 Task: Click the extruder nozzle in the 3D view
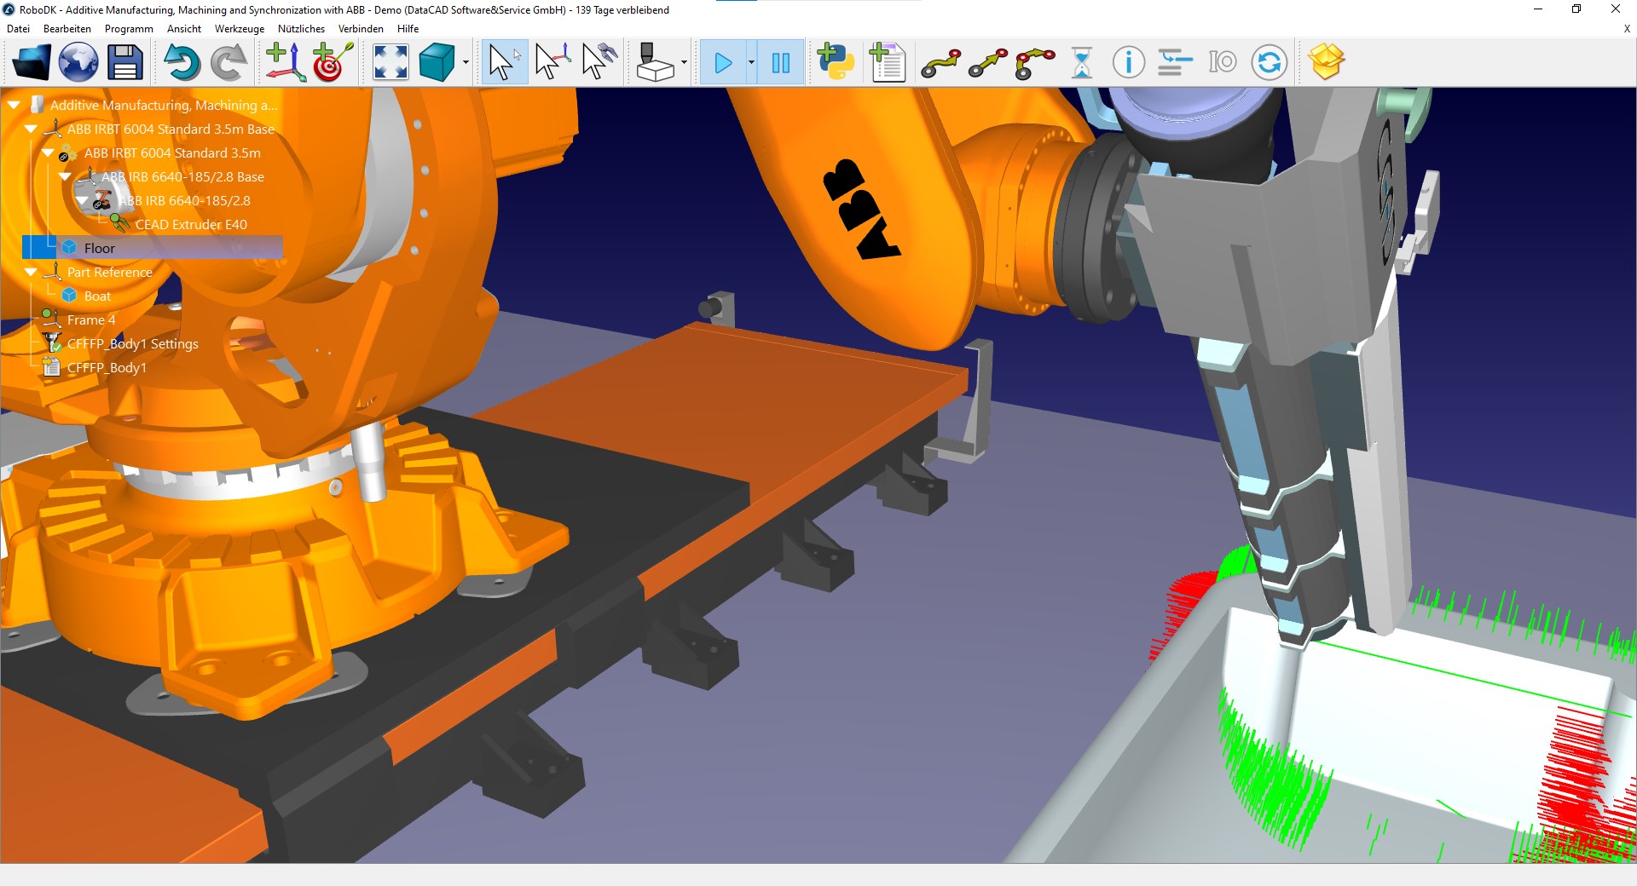(1296, 636)
